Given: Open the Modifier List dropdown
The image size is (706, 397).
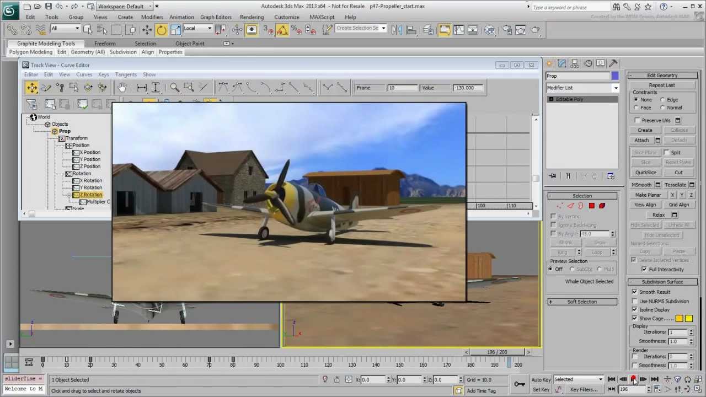Looking at the screenshot, I should pyautogui.click(x=582, y=88).
